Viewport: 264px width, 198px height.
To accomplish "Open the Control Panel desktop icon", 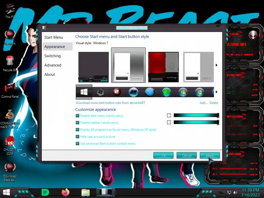I will coord(10,90).
